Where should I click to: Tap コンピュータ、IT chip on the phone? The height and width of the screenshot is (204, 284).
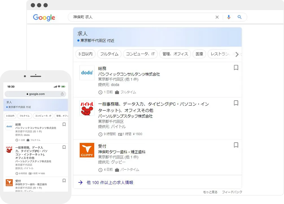pos(43,116)
